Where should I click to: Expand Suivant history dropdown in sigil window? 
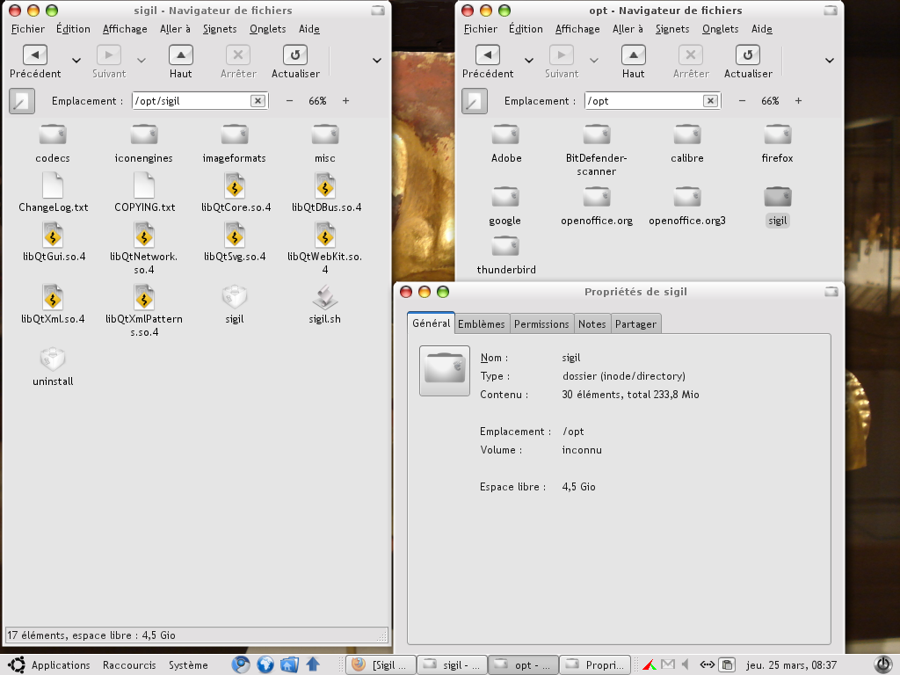pos(142,61)
